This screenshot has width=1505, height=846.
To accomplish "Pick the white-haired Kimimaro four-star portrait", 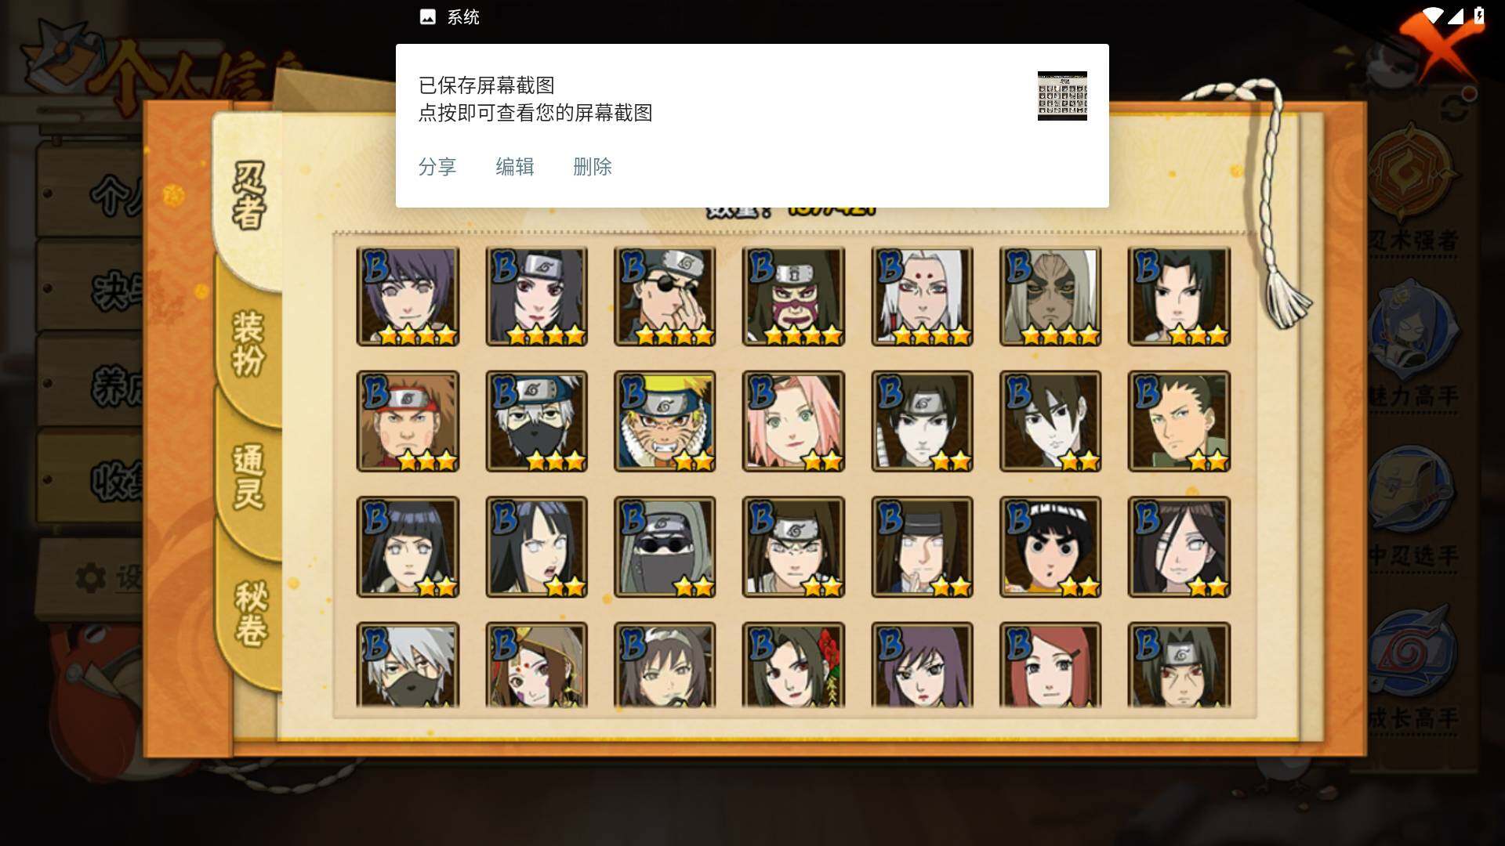I will [922, 296].
